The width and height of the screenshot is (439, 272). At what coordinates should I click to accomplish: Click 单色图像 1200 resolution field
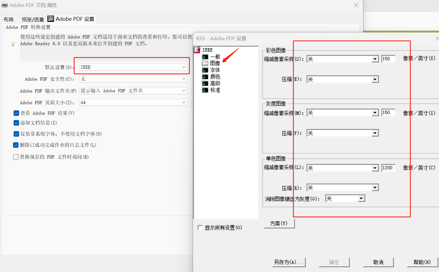click(388, 168)
